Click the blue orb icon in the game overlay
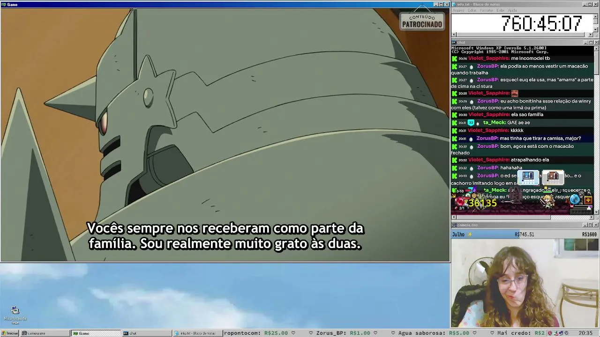Screen dimensions: 600x337 575,200
